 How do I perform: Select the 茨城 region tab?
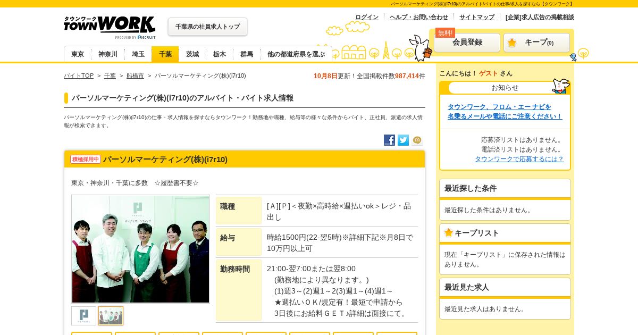point(192,54)
